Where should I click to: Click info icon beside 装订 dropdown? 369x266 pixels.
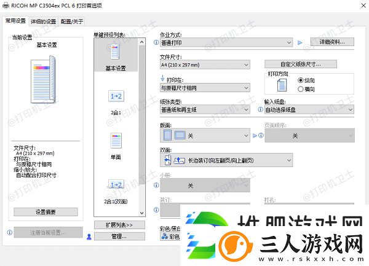[156, 210]
